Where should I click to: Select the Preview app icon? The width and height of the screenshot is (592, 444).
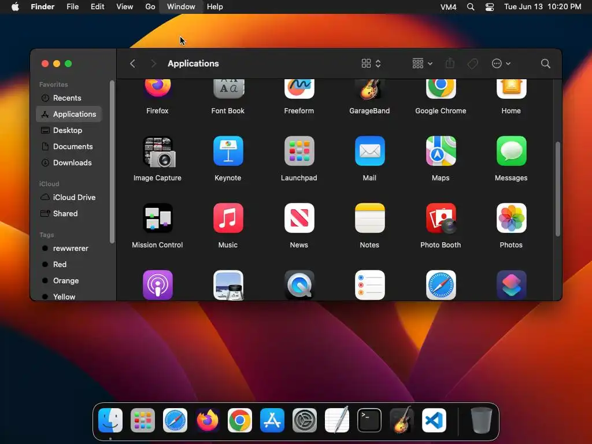pos(228,285)
